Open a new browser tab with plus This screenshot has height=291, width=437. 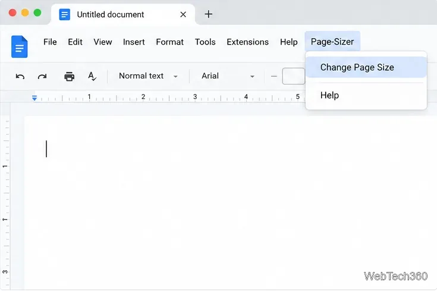(x=209, y=14)
